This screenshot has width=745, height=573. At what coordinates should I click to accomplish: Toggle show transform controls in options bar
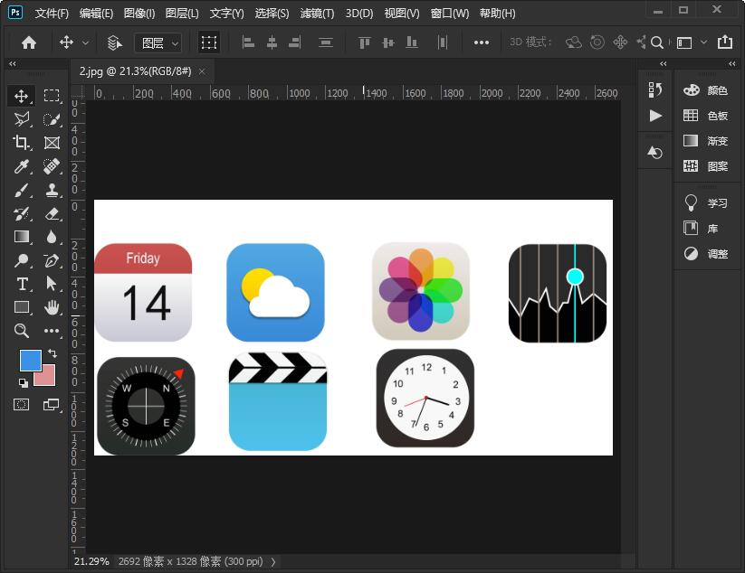209,42
